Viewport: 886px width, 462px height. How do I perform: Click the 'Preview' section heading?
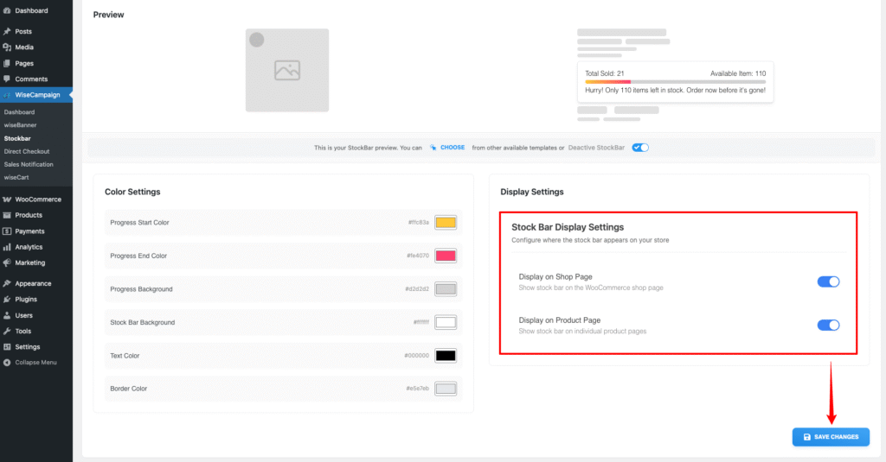coord(108,15)
